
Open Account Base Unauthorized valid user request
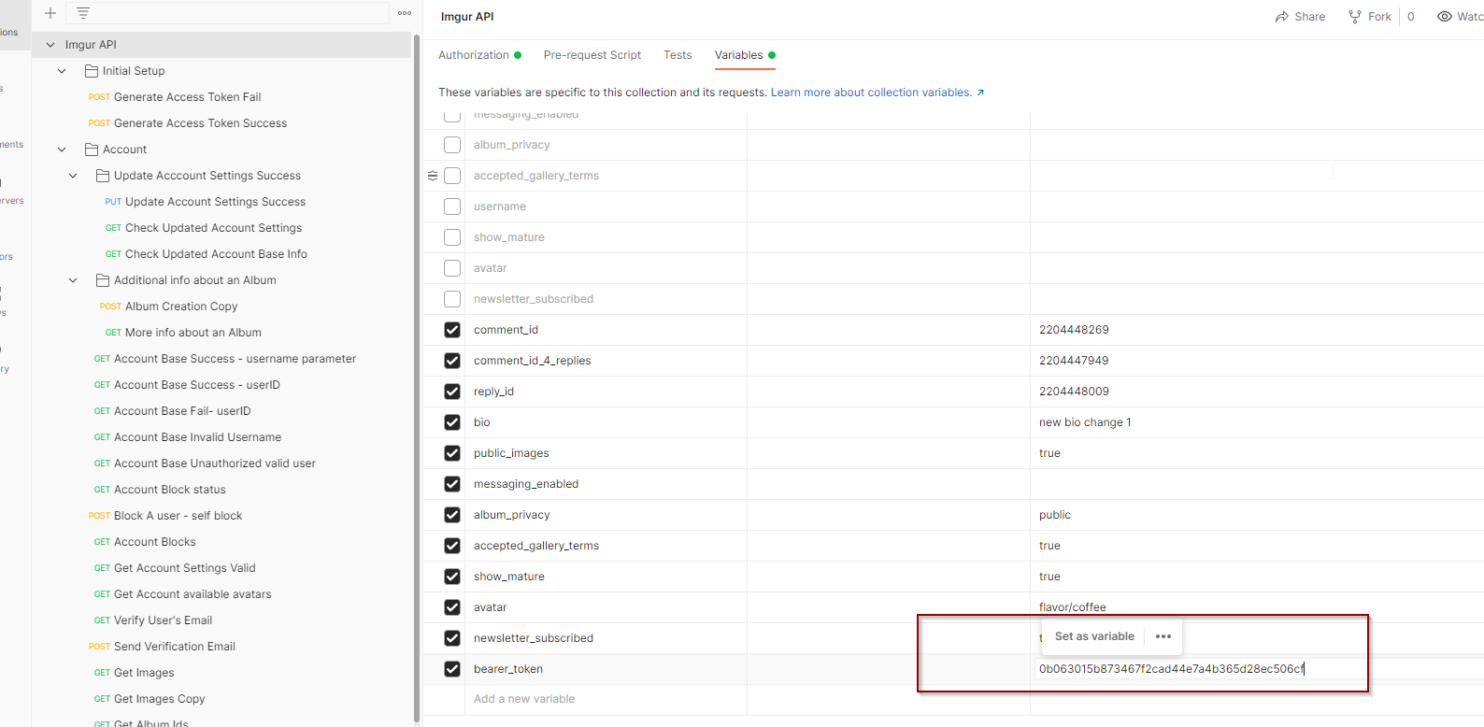tap(215, 463)
